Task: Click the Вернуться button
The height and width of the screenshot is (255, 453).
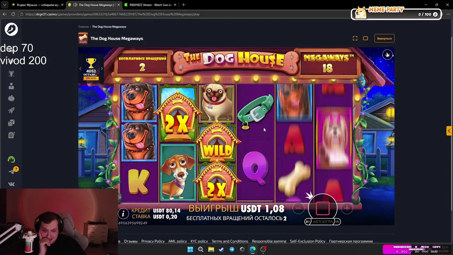Action: (x=384, y=38)
